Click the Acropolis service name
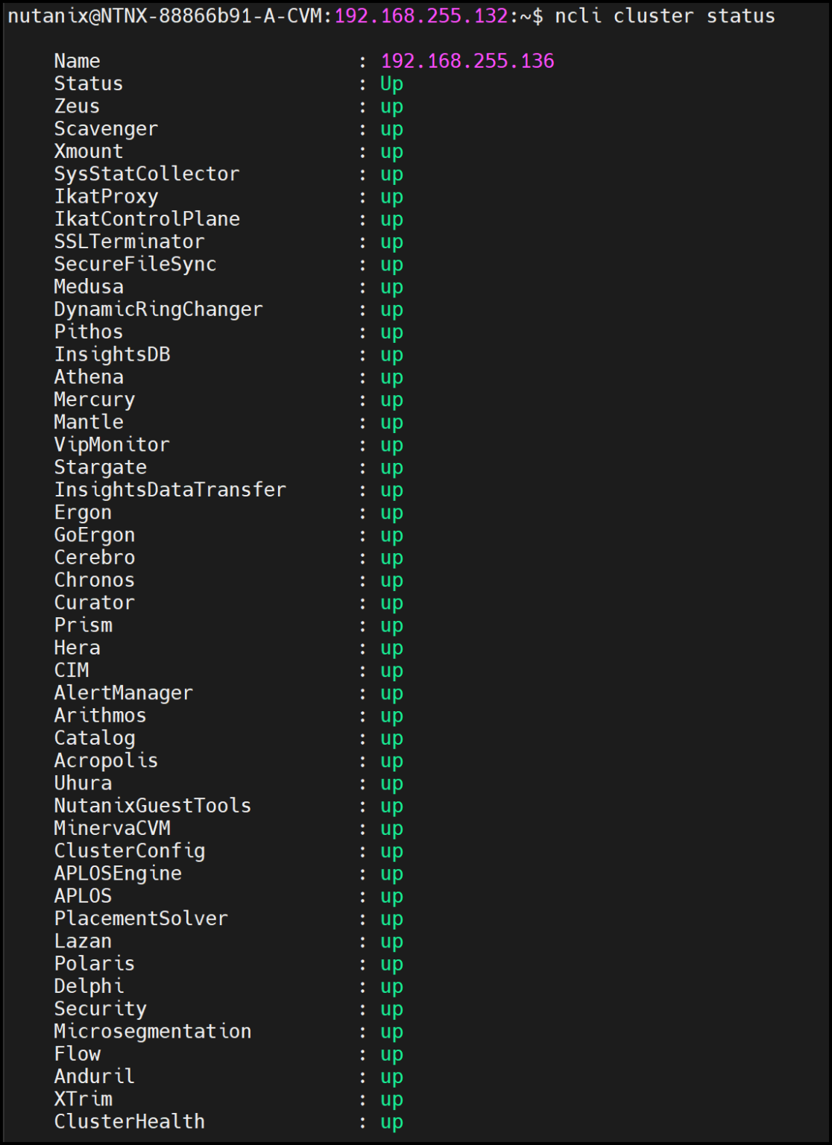The width and height of the screenshot is (832, 1145). [x=106, y=760]
